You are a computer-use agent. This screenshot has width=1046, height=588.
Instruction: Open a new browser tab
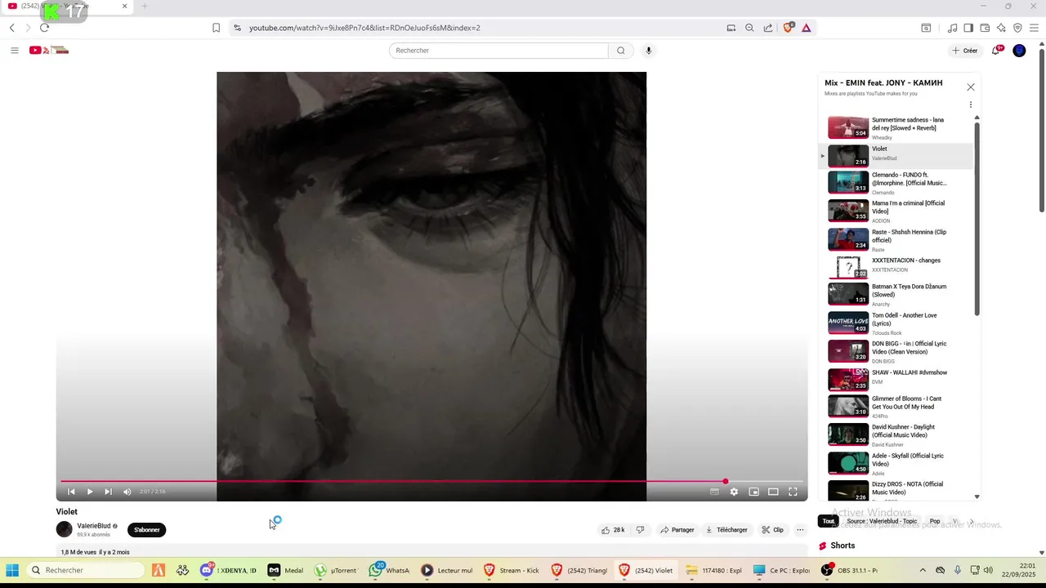[145, 7]
